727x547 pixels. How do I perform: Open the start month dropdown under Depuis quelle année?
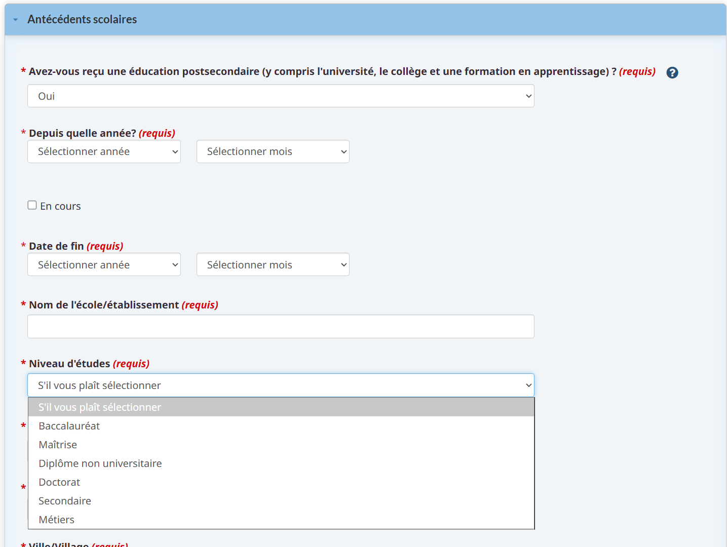click(273, 151)
